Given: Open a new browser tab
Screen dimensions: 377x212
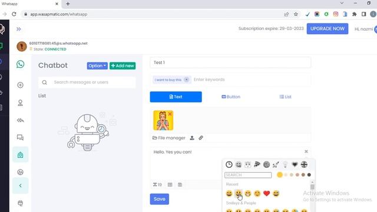Looking at the screenshot, I should tap(68, 4).
